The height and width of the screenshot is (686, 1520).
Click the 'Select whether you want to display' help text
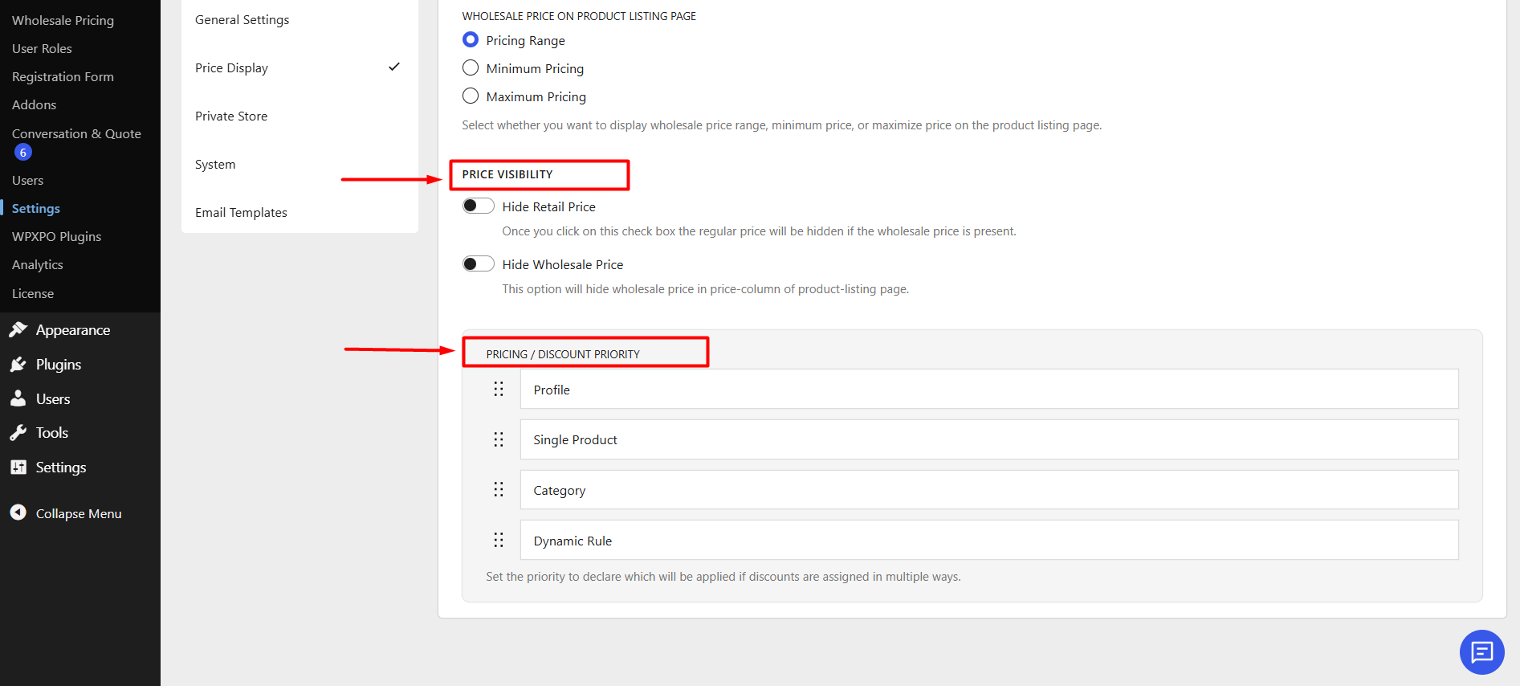[782, 125]
